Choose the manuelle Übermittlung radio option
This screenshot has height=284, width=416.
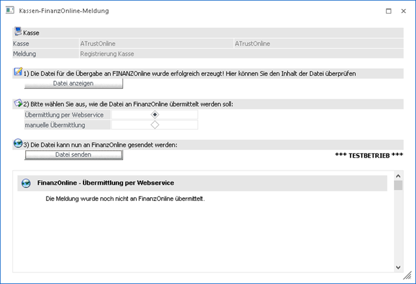coord(155,125)
